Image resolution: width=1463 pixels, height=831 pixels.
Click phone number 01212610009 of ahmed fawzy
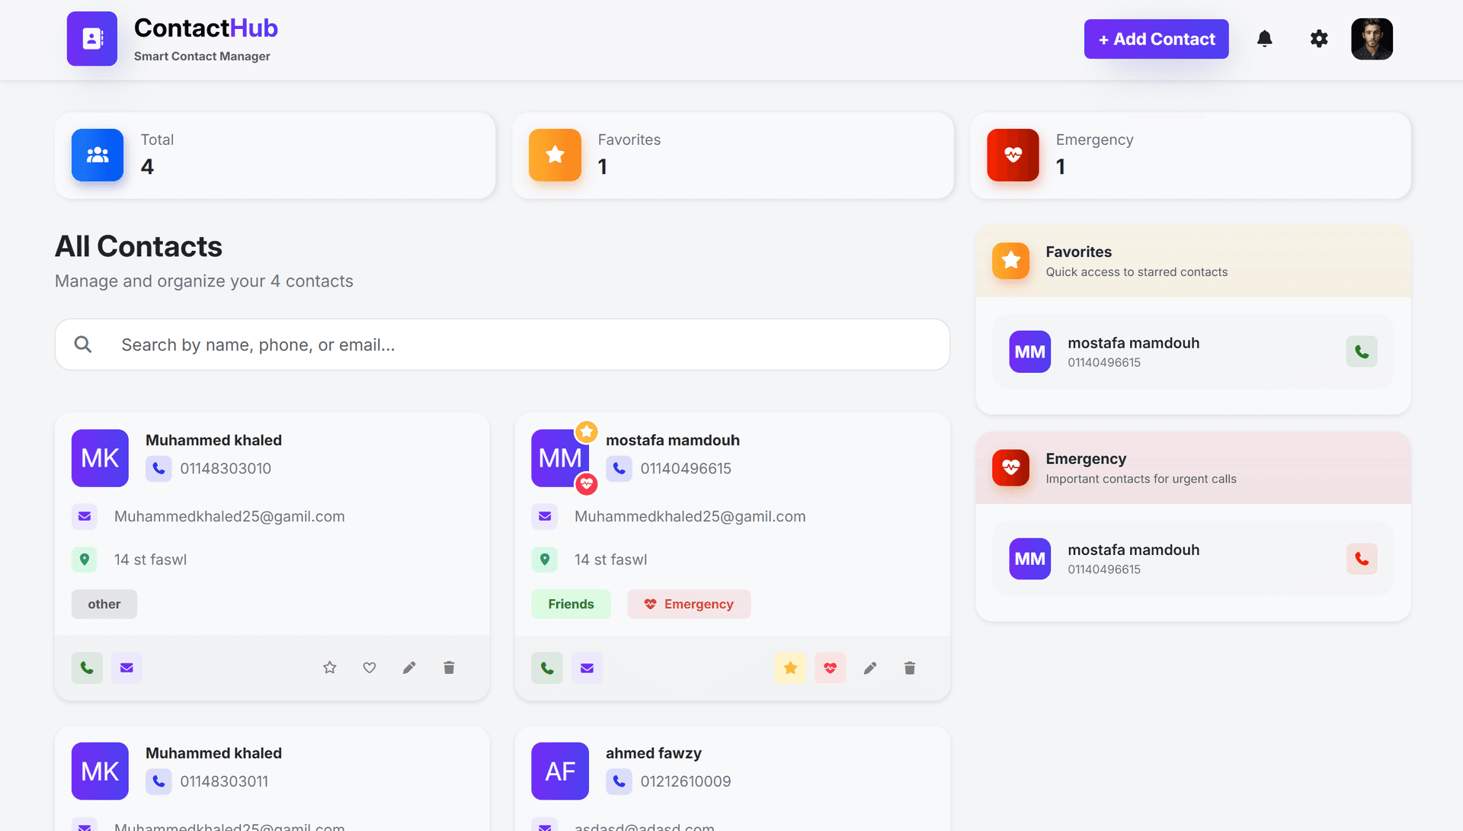pos(686,781)
